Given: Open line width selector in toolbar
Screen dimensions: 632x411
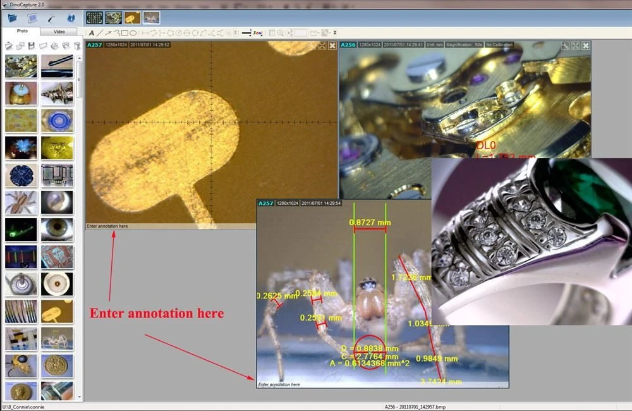Looking at the screenshot, I should (246, 33).
